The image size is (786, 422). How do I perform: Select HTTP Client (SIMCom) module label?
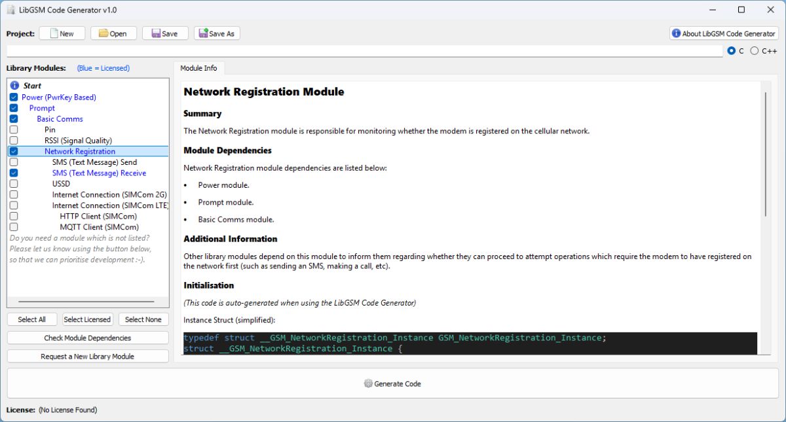coord(98,216)
